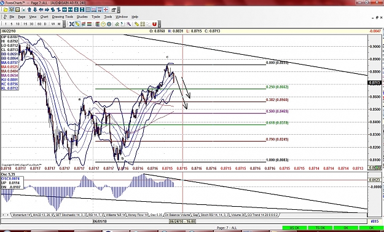Switch to the Williams %R 14 tab
This screenshot has height=232, width=384.
pyautogui.click(x=116, y=215)
